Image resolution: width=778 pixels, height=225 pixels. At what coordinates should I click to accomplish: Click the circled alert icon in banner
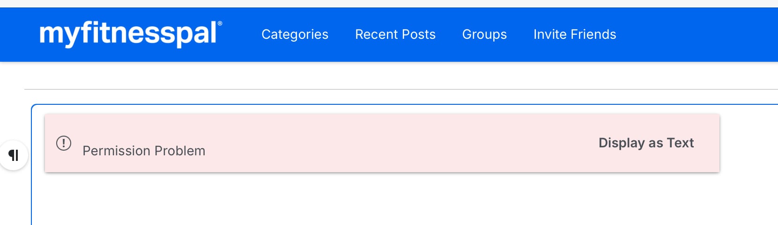pos(64,143)
